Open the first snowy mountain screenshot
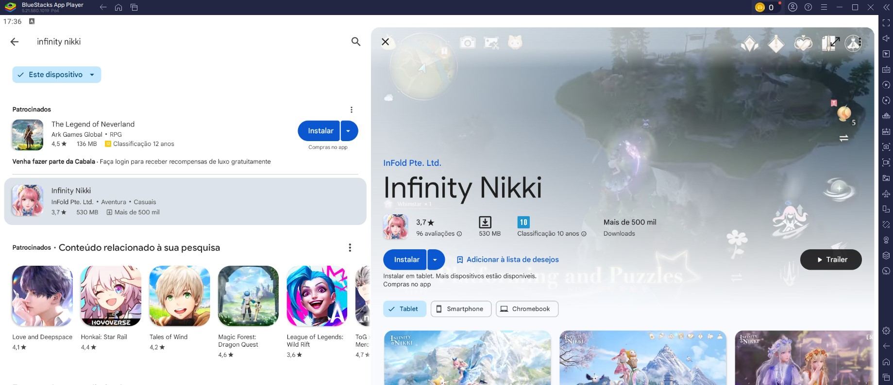 pyautogui.click(x=468, y=358)
